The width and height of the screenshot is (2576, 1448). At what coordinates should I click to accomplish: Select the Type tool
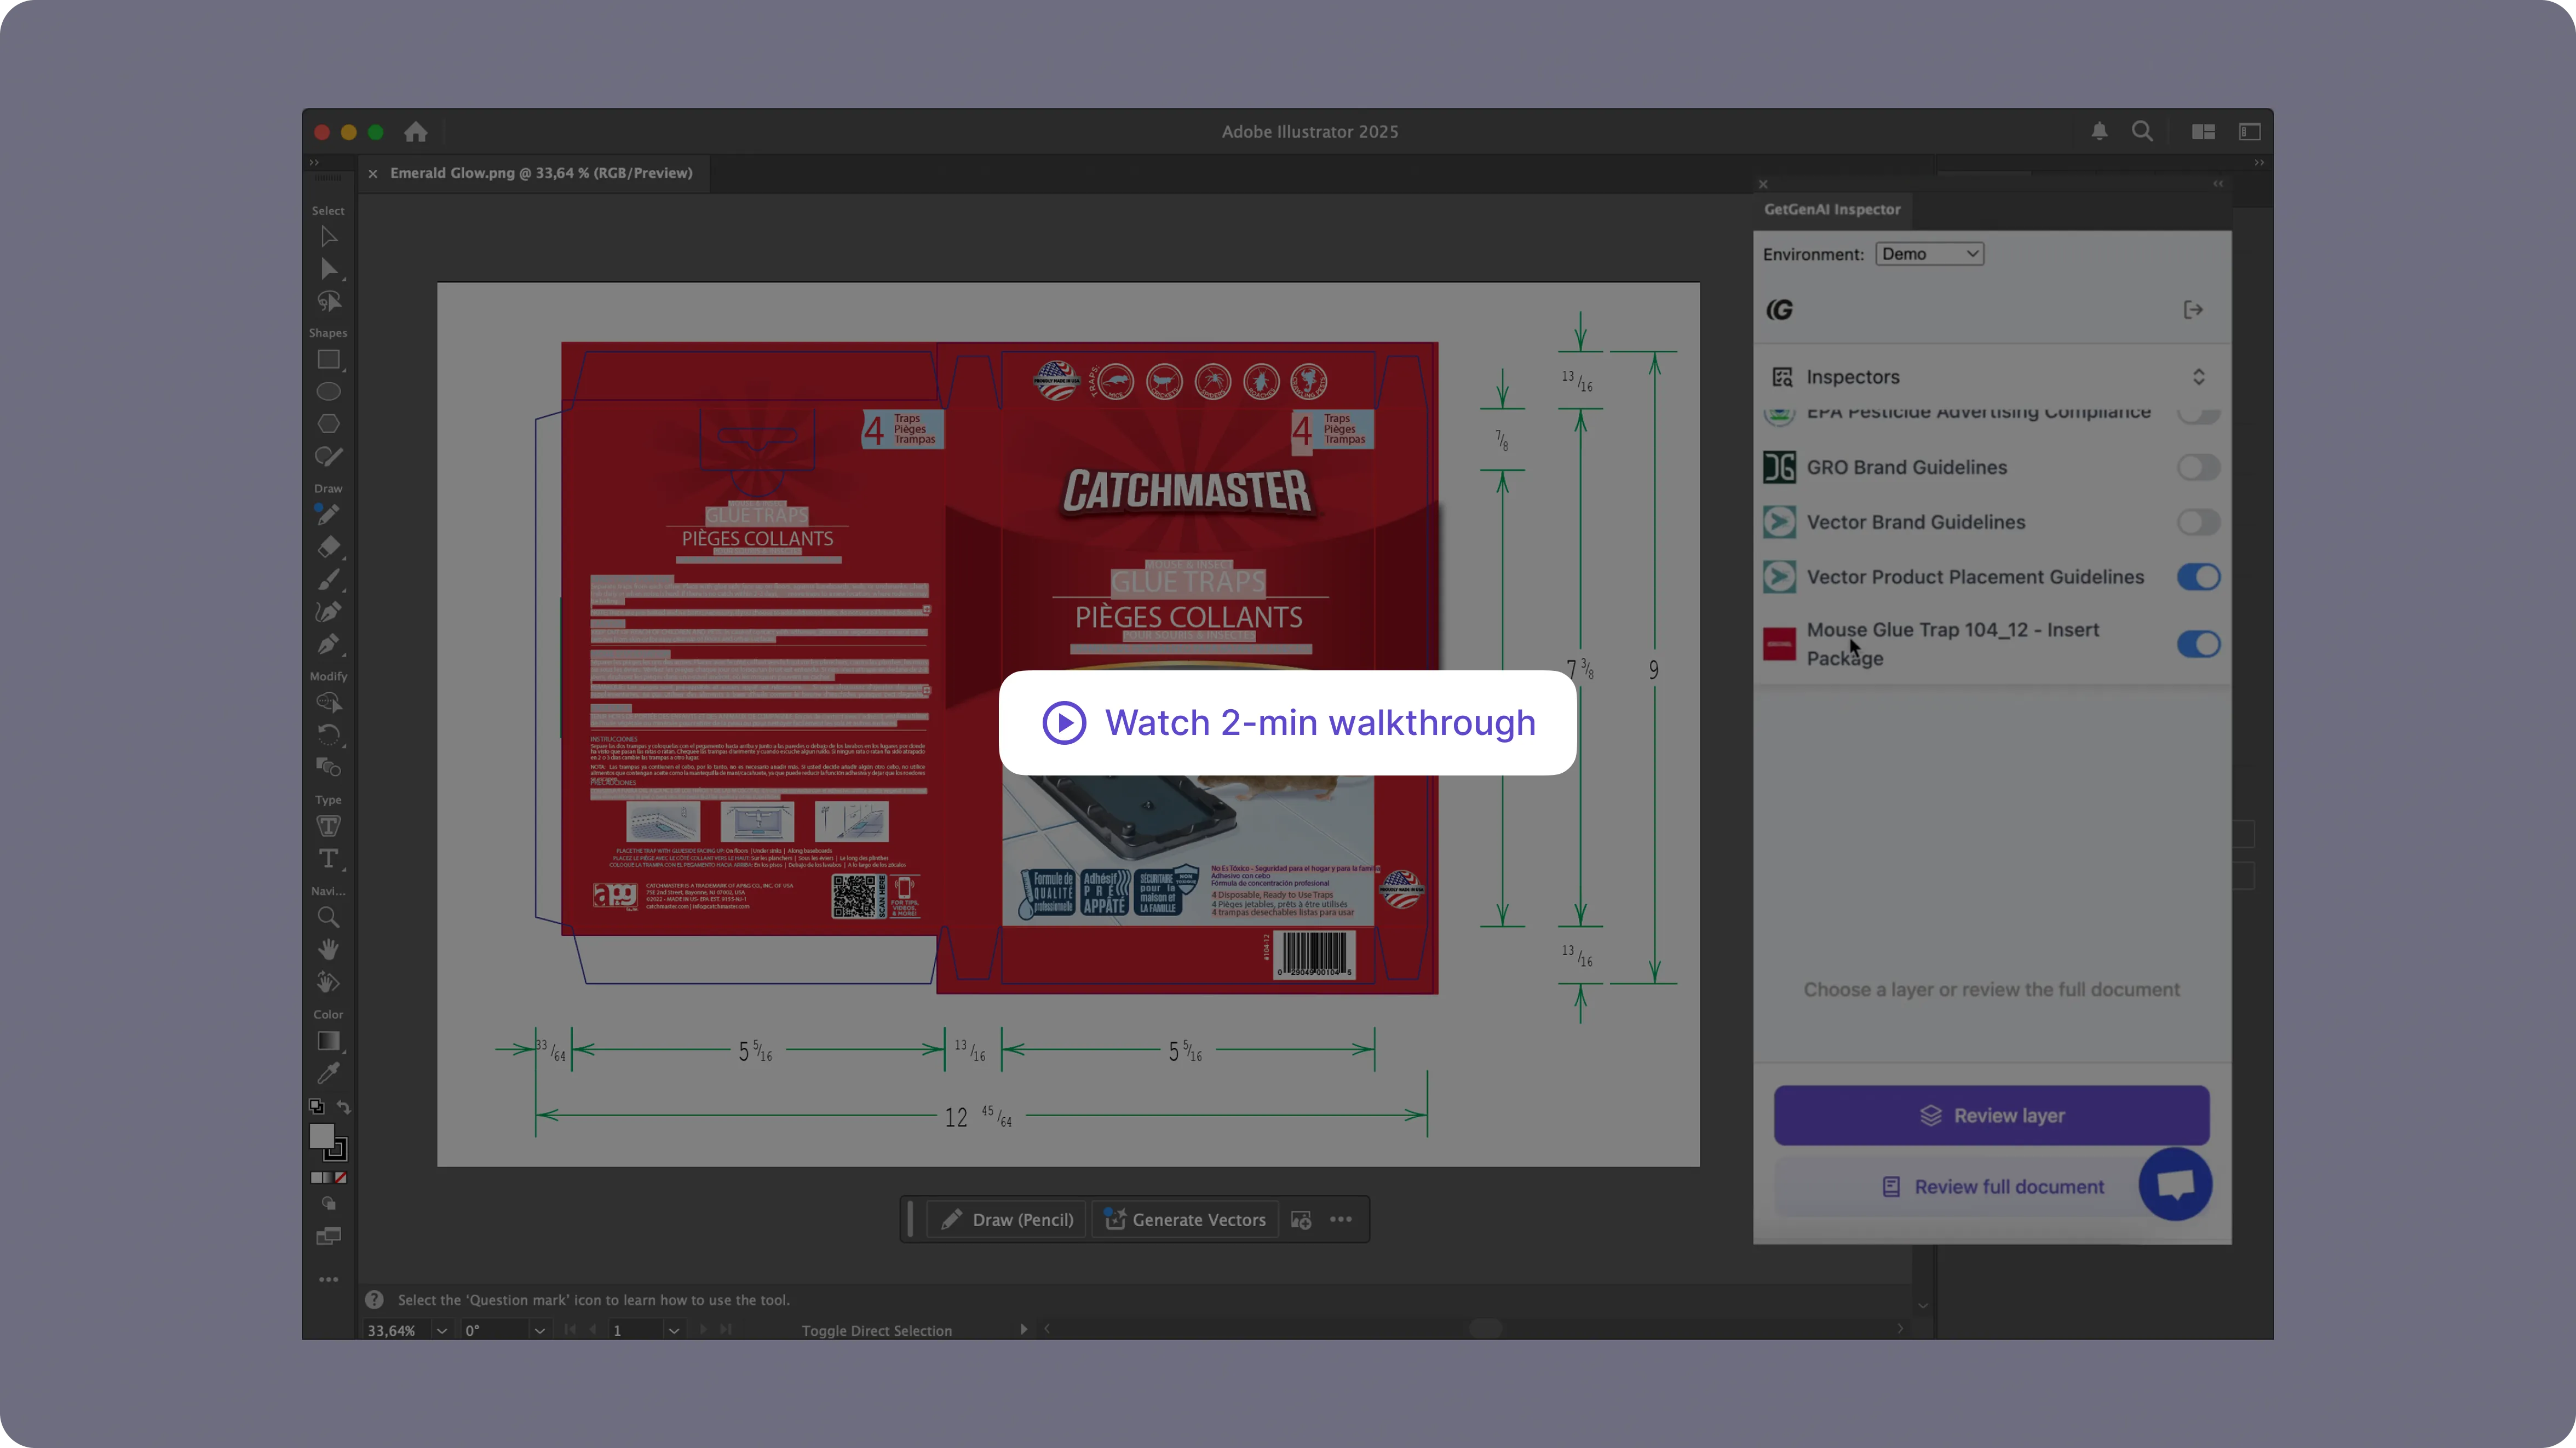[x=328, y=858]
